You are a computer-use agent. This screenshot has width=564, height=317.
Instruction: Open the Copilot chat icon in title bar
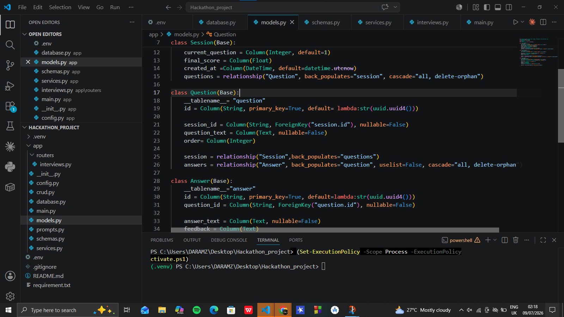click(385, 7)
